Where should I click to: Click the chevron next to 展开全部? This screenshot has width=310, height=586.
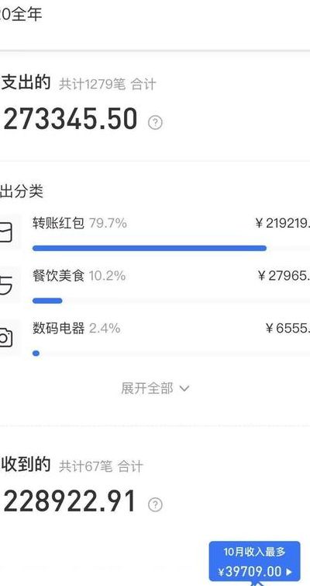point(184,389)
